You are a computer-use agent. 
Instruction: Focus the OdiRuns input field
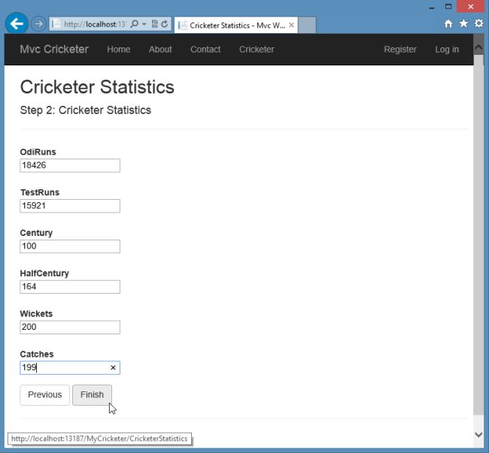click(x=70, y=165)
